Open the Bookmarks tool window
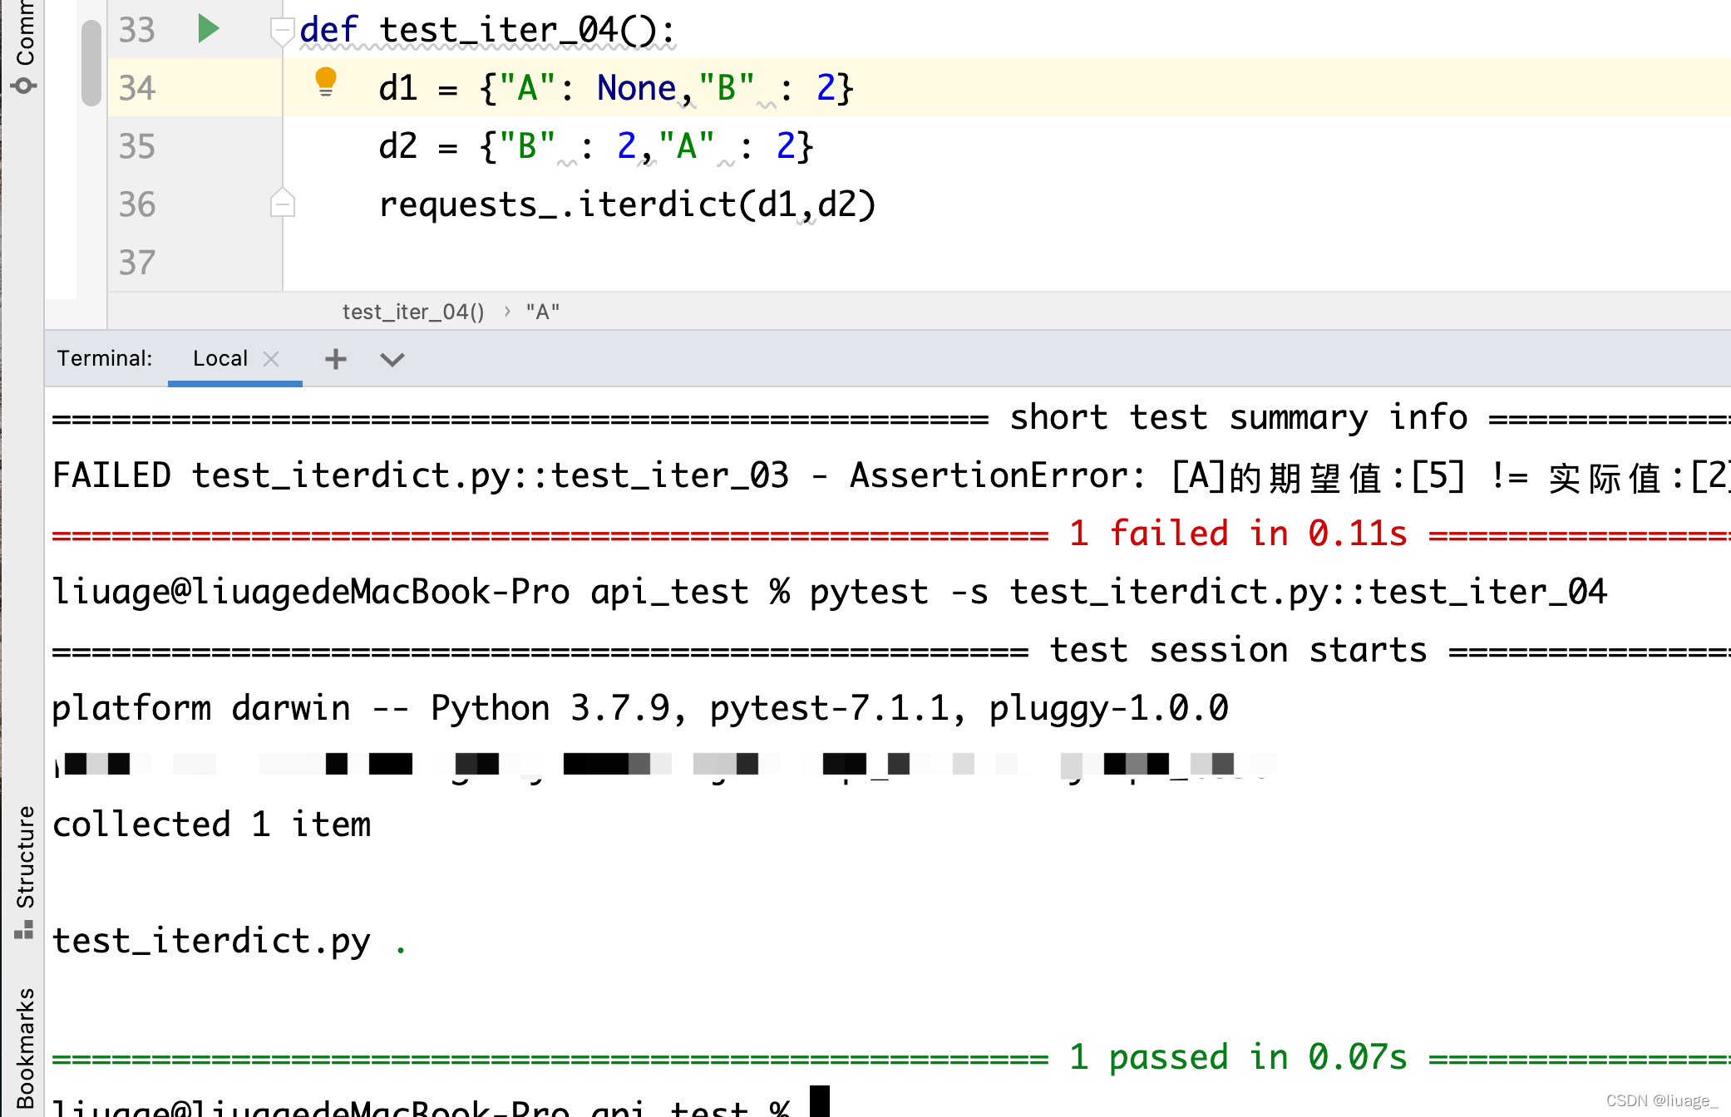 24,1049
